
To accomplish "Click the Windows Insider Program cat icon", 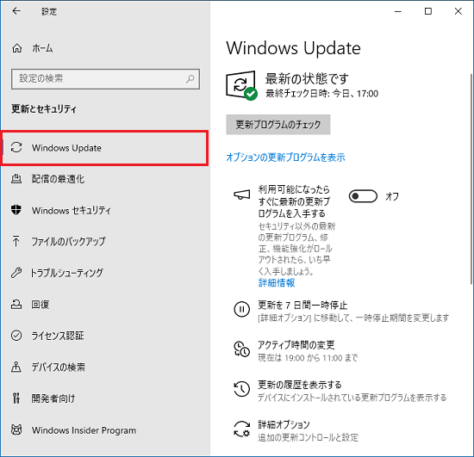I will pos(16,429).
